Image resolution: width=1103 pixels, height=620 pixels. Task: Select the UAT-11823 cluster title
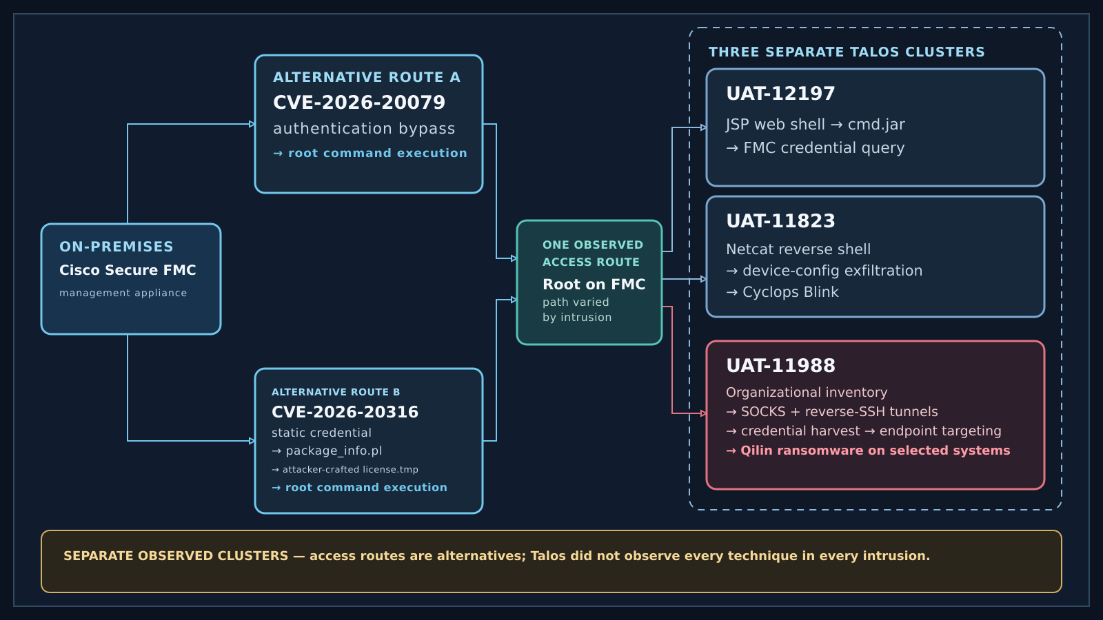point(780,221)
